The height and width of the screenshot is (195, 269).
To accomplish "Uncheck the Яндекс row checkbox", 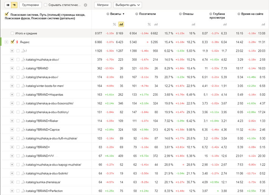I will click(x=12, y=41).
